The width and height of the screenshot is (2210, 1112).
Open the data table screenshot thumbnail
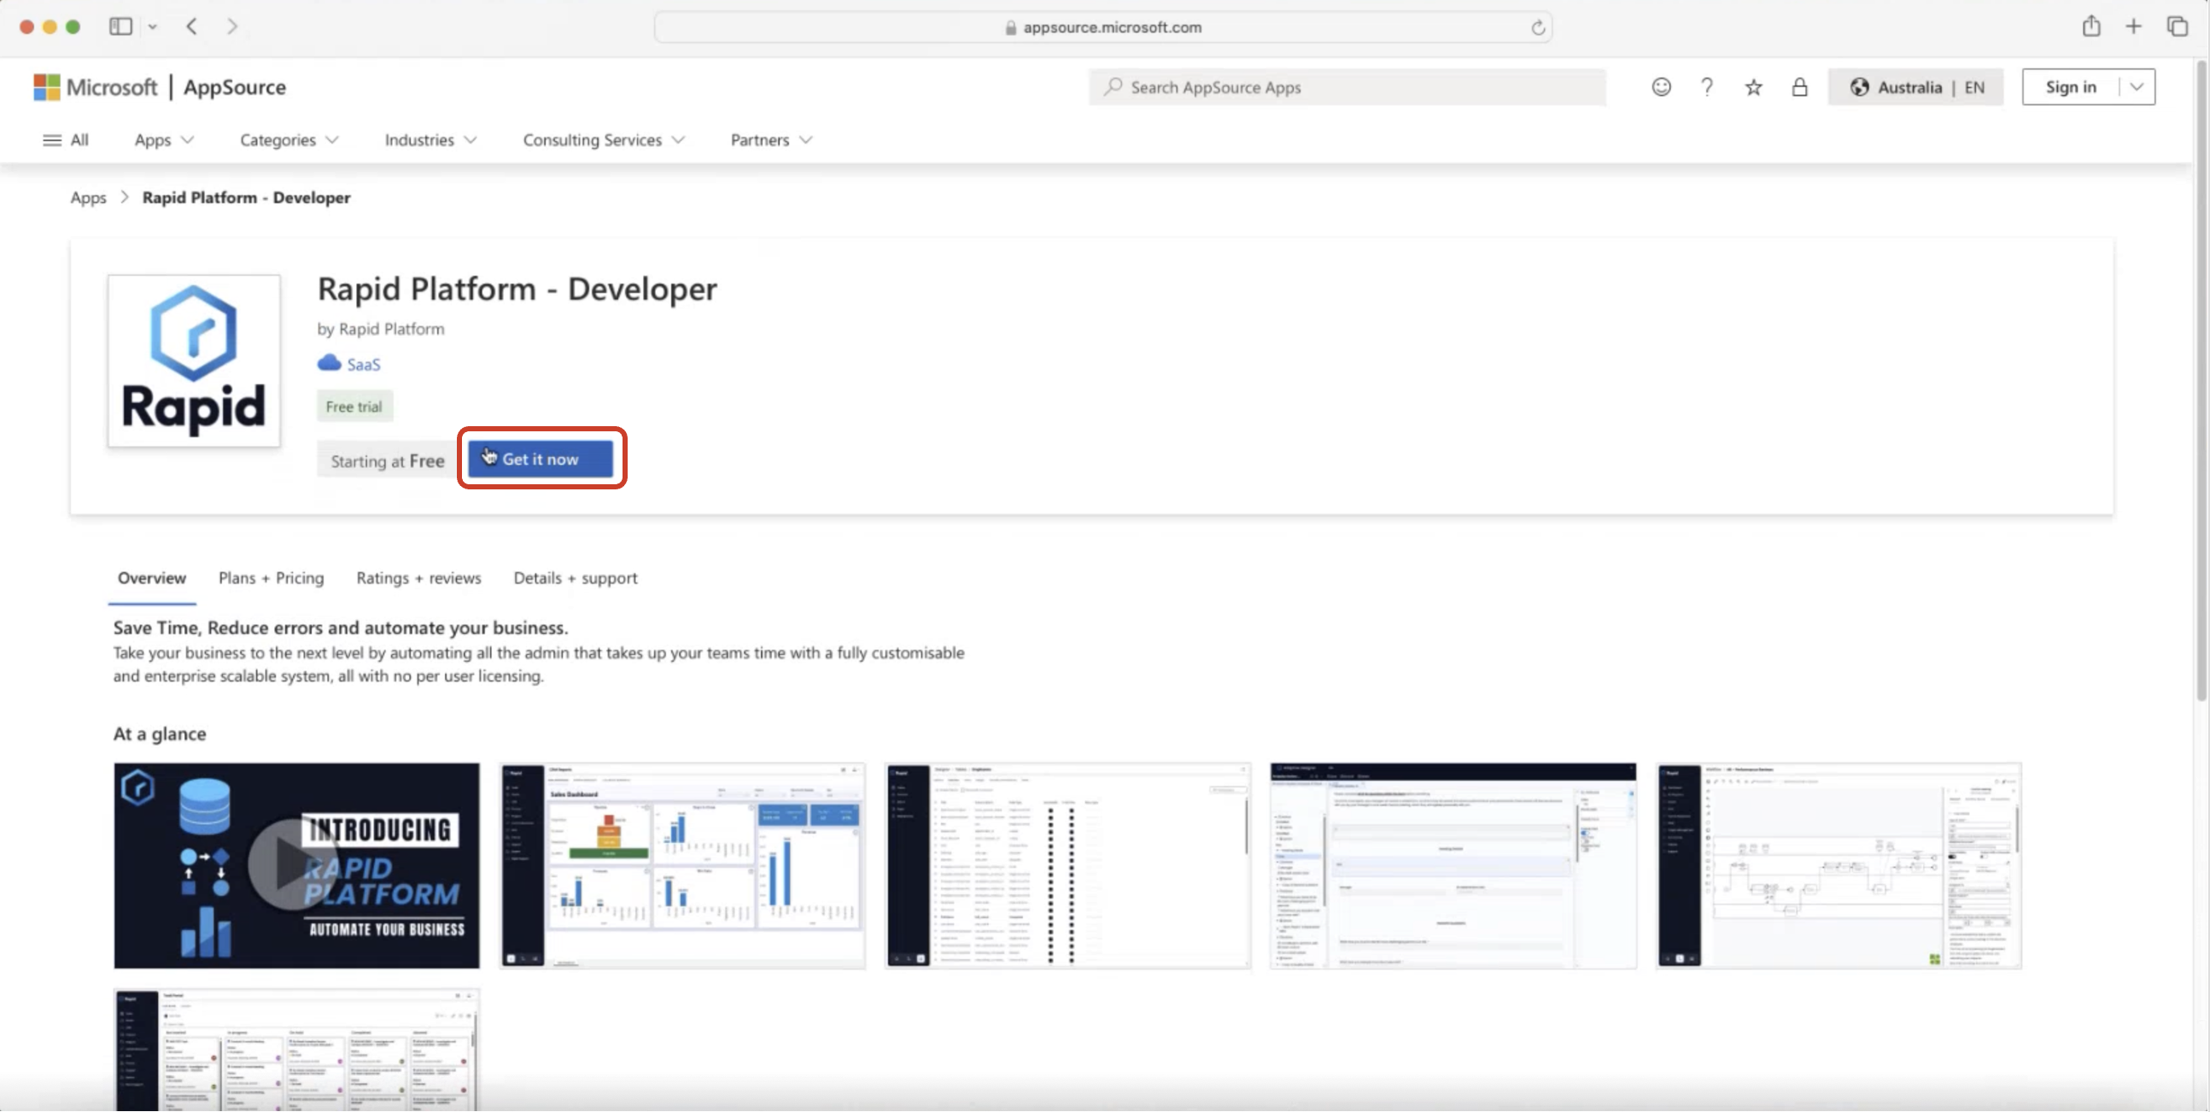1067,866
